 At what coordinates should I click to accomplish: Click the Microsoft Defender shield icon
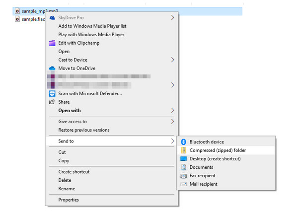pyautogui.click(x=52, y=94)
